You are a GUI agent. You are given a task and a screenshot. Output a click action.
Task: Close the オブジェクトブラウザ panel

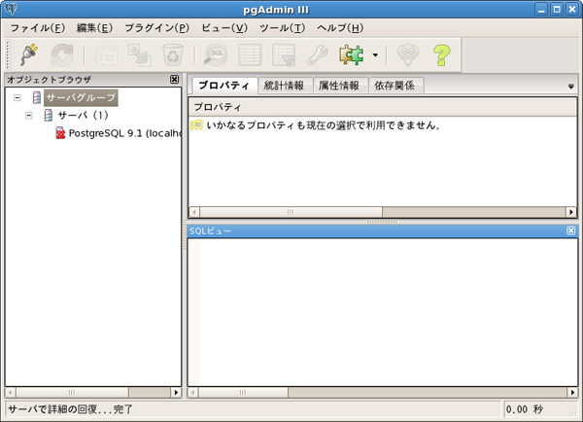tap(174, 80)
